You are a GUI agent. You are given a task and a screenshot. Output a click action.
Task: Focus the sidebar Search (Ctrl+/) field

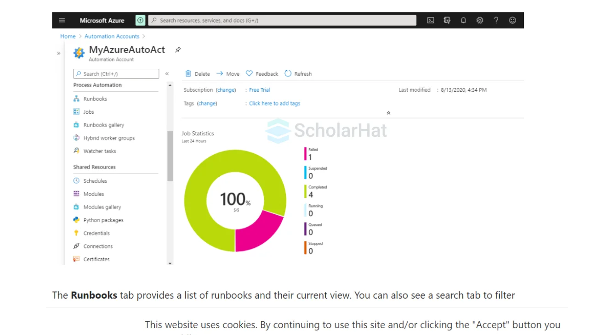pos(116,73)
